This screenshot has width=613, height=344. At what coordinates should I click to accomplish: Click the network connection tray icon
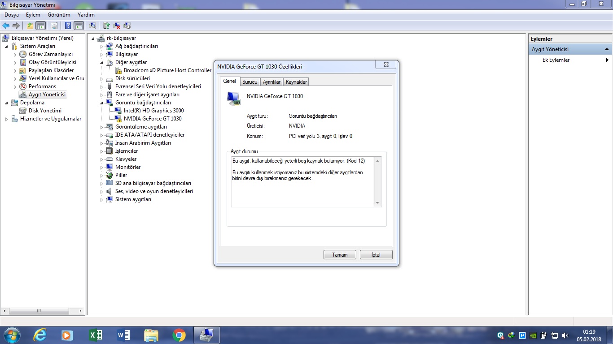555,335
